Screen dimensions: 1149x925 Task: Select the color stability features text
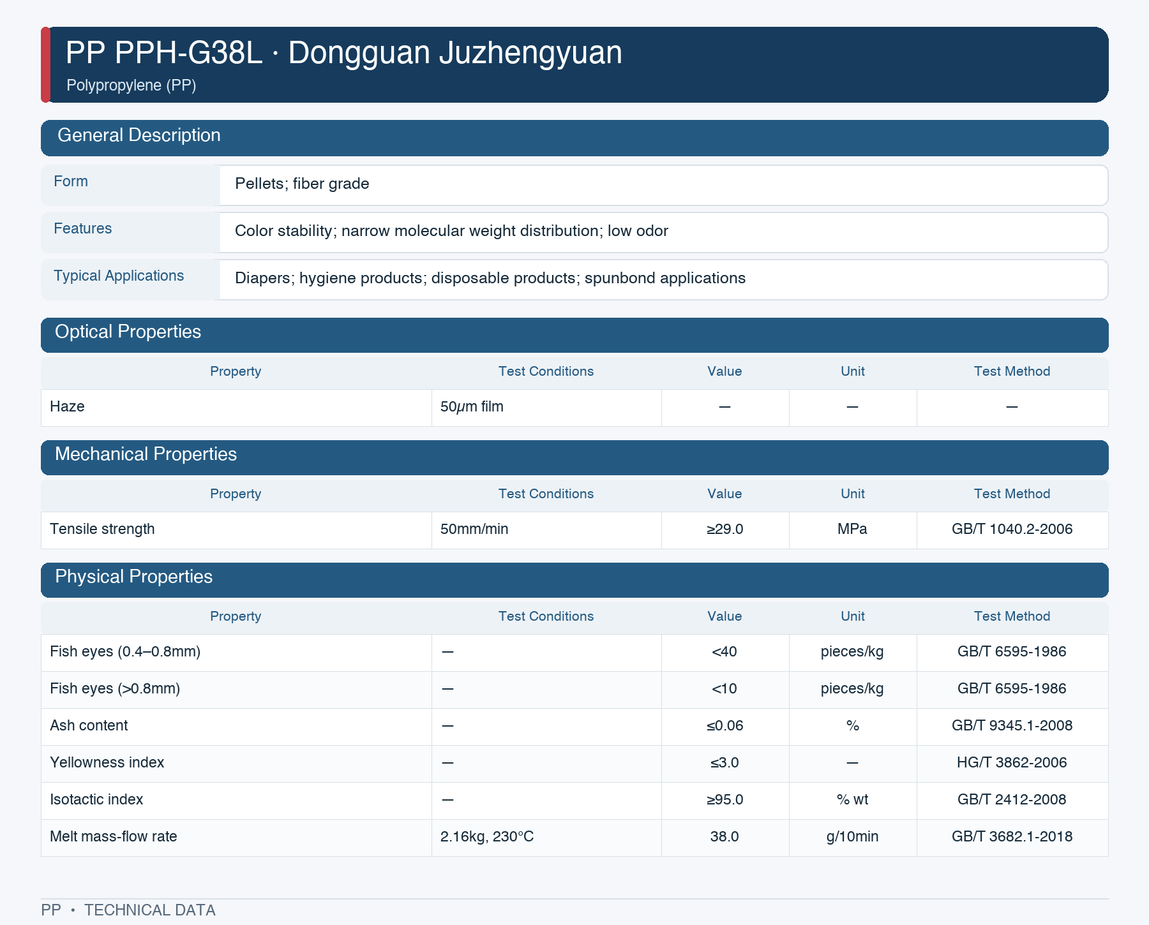coord(451,231)
